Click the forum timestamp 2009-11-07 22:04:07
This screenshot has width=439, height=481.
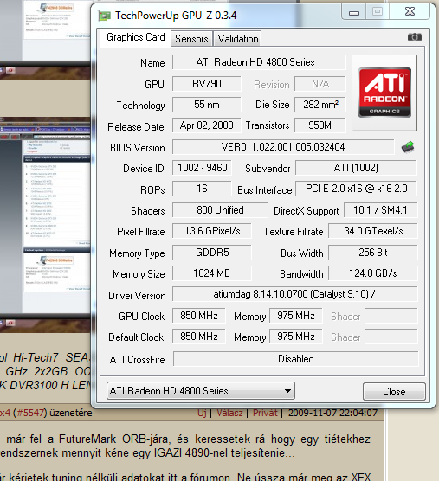coord(332,413)
